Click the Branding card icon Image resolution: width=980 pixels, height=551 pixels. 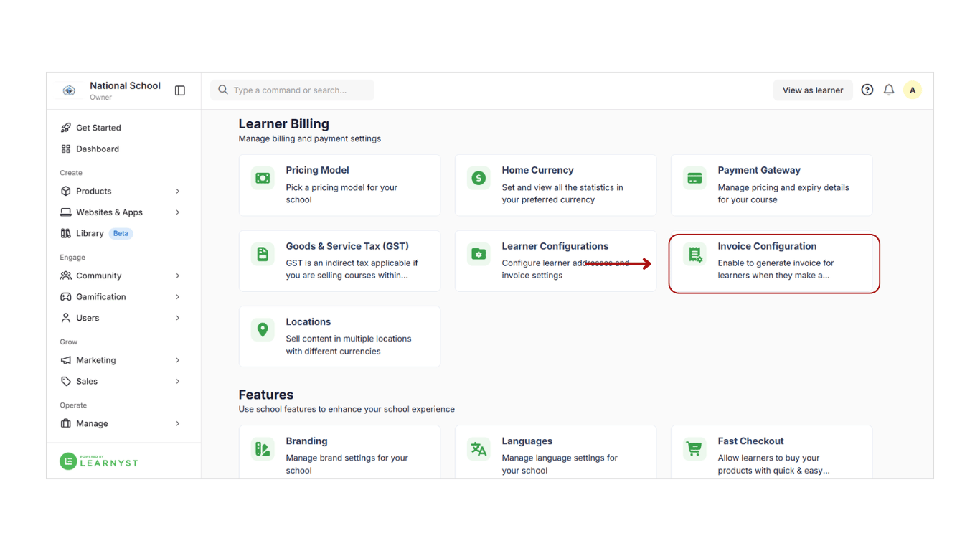pyautogui.click(x=263, y=449)
